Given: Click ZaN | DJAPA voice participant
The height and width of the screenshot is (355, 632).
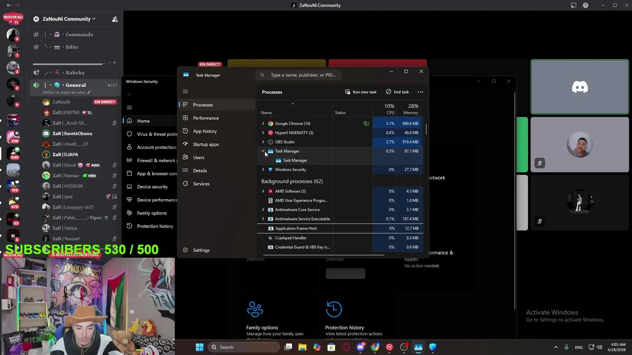Looking at the screenshot, I should [x=65, y=154].
